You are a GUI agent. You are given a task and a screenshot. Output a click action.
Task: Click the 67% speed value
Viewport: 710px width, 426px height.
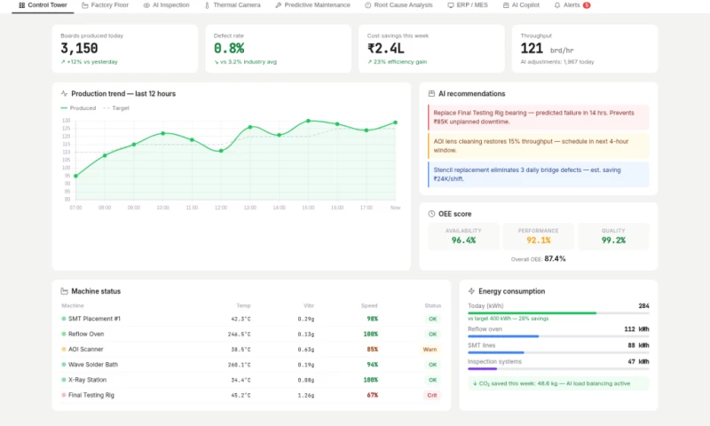(372, 395)
